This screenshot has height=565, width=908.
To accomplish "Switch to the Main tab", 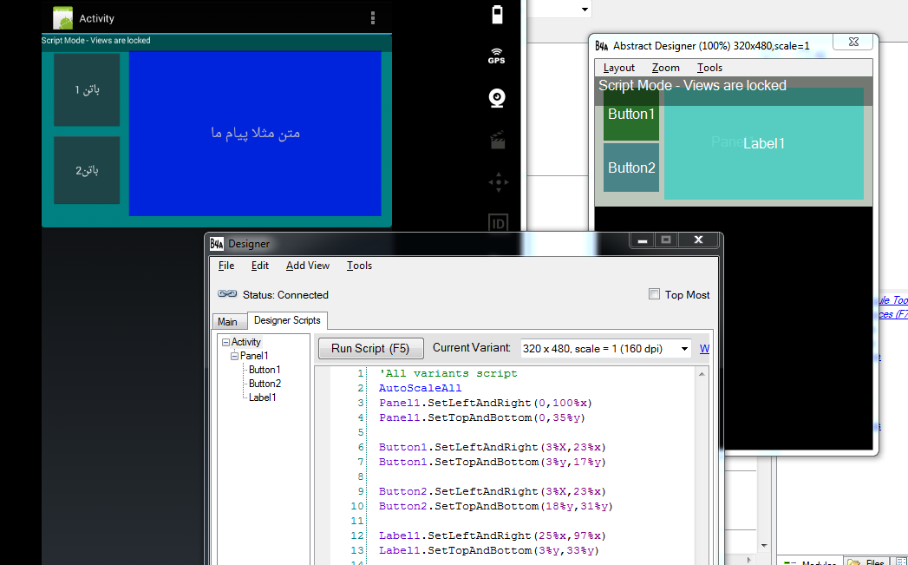I will tap(227, 322).
